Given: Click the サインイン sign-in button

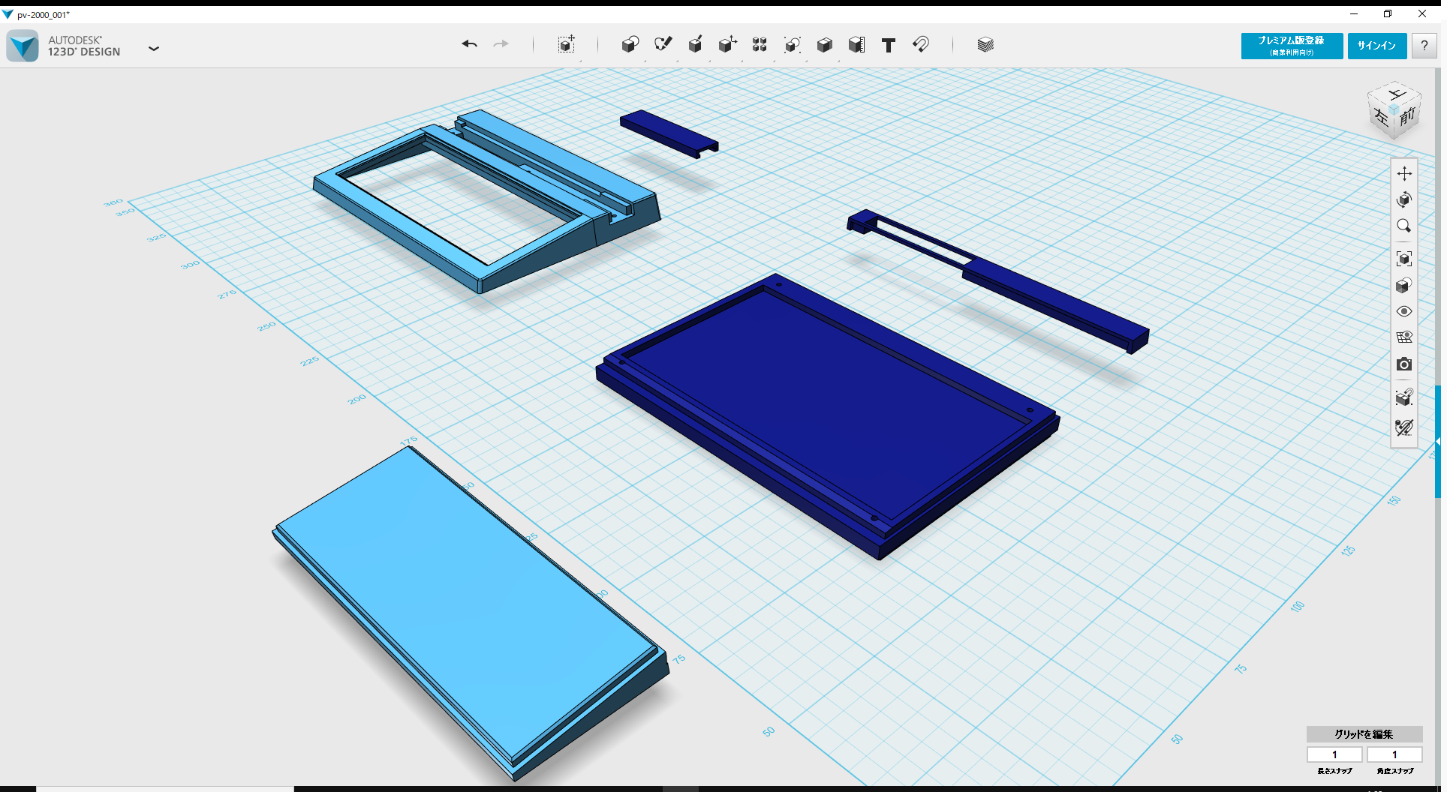Looking at the screenshot, I should 1376,46.
